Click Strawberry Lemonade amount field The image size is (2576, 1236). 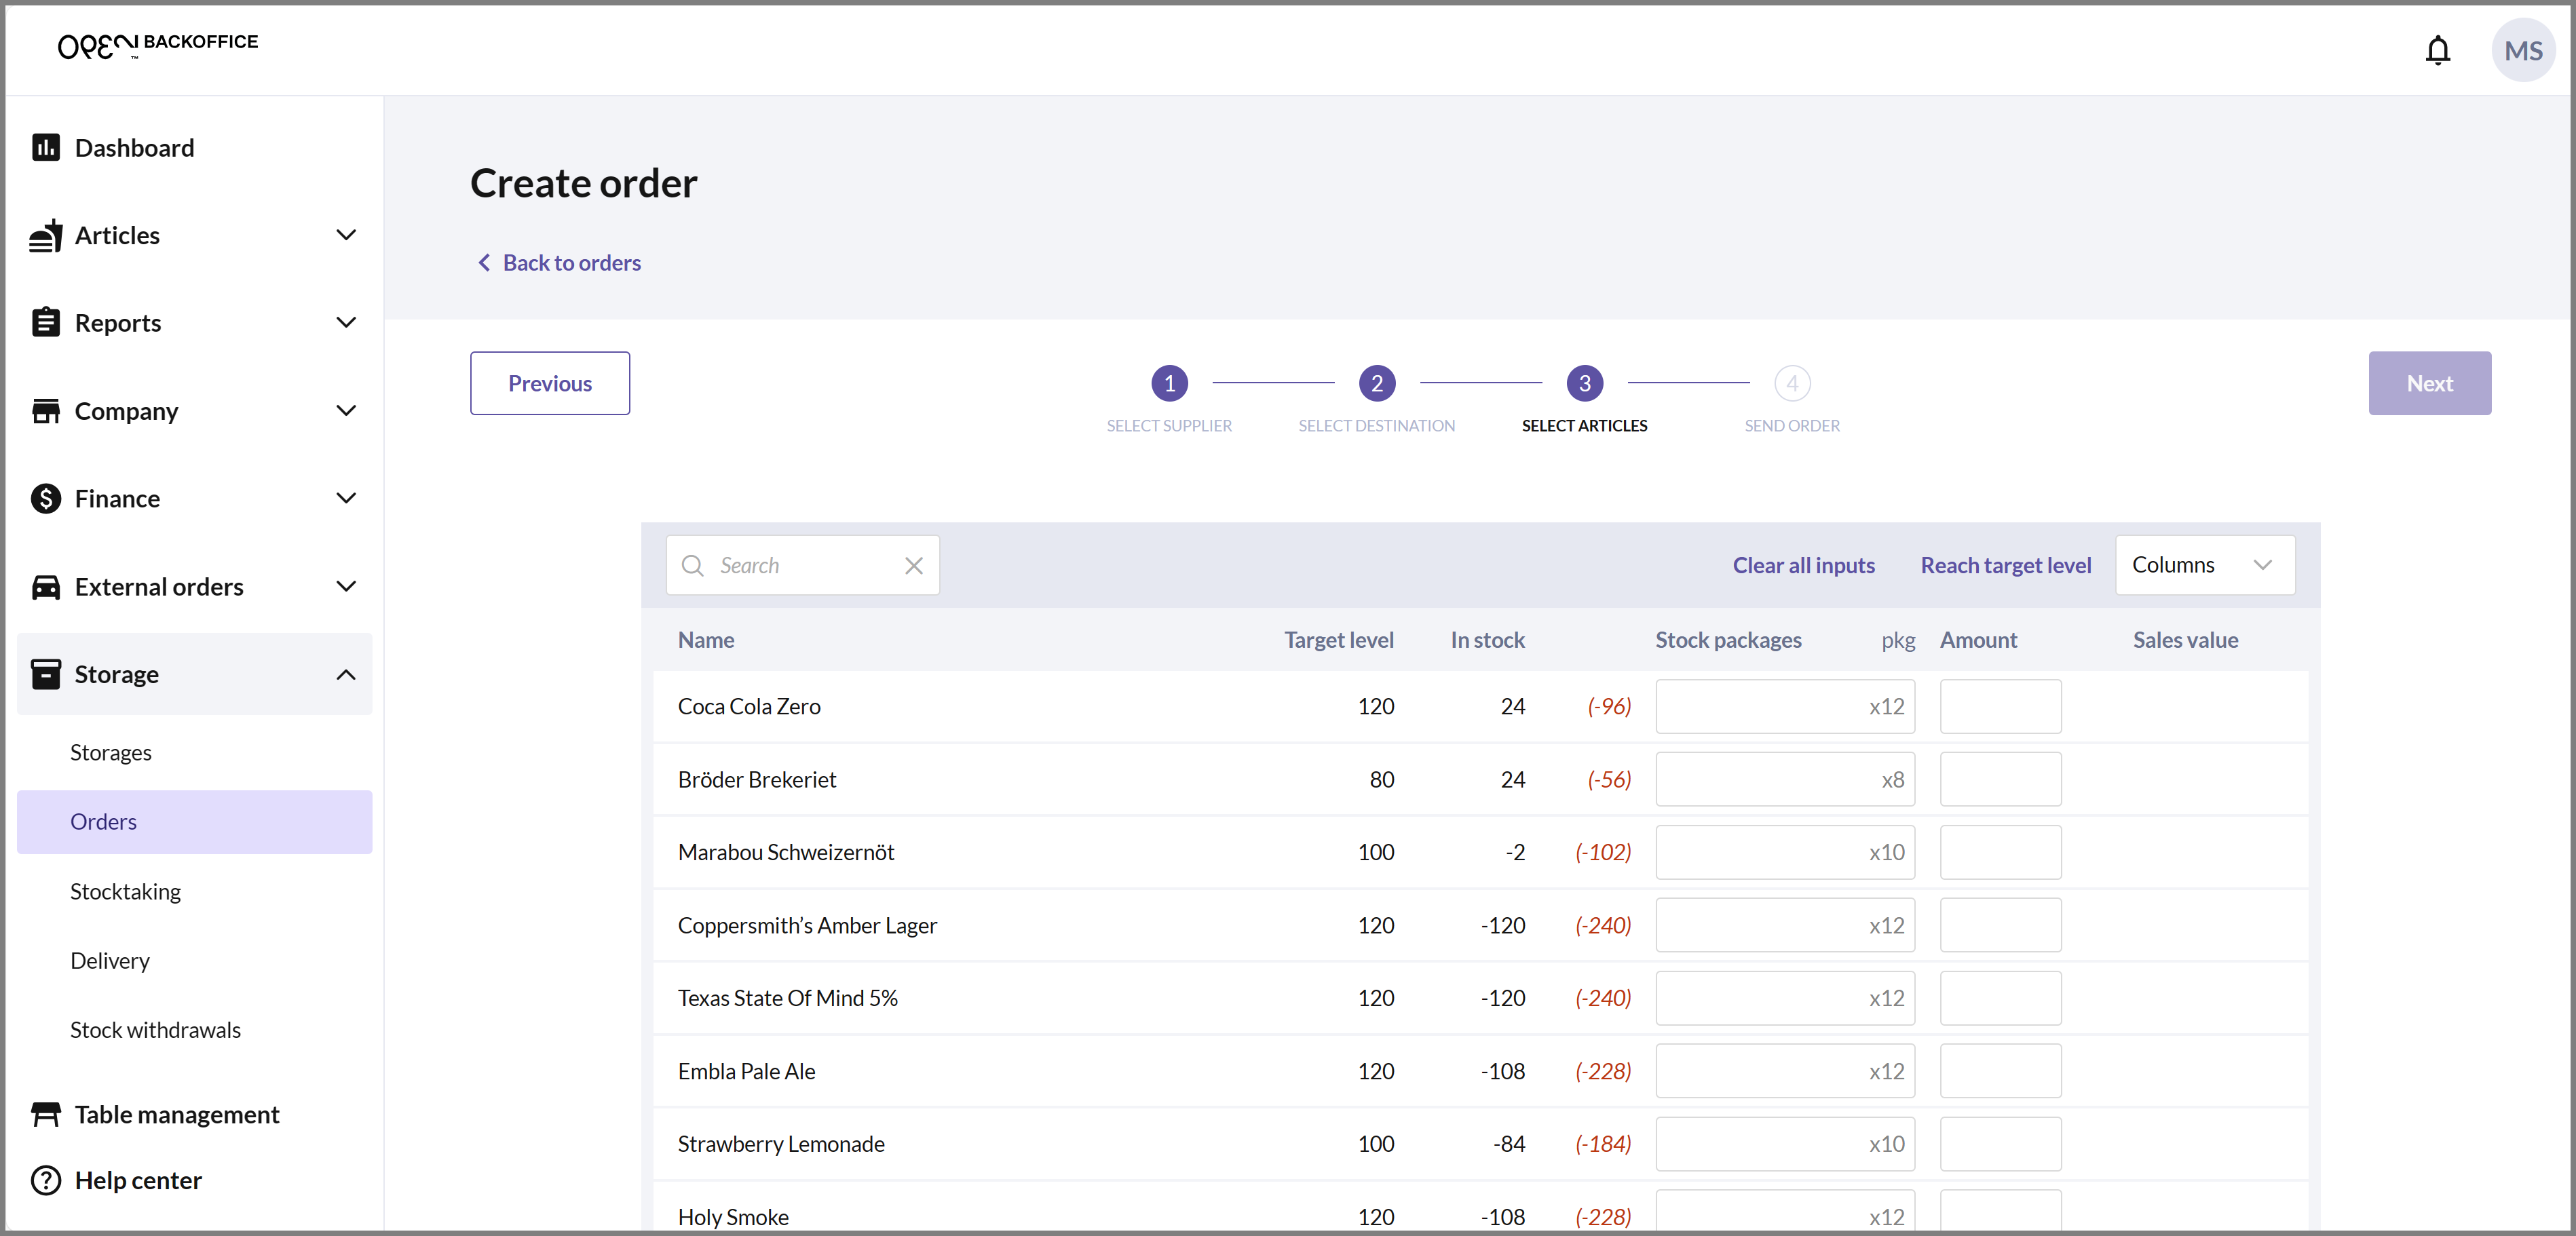(2000, 1144)
